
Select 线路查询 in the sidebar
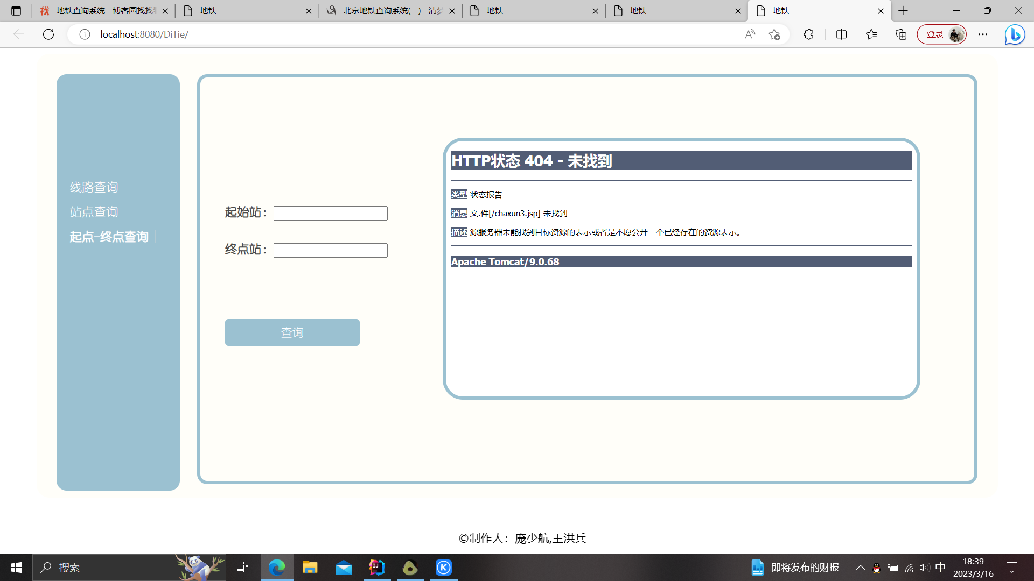pos(94,187)
